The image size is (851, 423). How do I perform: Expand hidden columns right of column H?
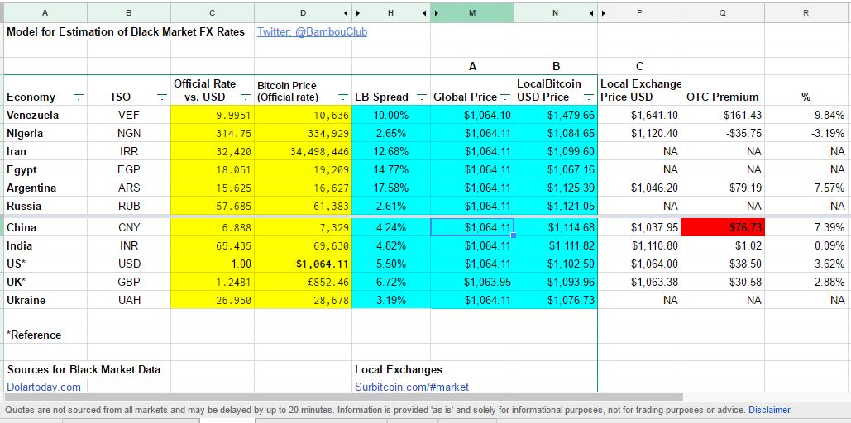click(x=423, y=13)
